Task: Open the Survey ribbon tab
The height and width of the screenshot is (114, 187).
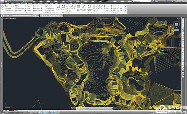Action: point(52,3)
